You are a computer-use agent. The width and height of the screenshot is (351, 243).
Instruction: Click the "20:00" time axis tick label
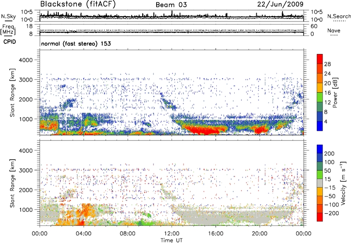[x=259, y=234]
